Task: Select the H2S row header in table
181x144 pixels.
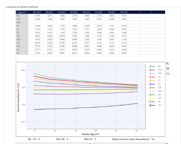Action: click(22, 22)
